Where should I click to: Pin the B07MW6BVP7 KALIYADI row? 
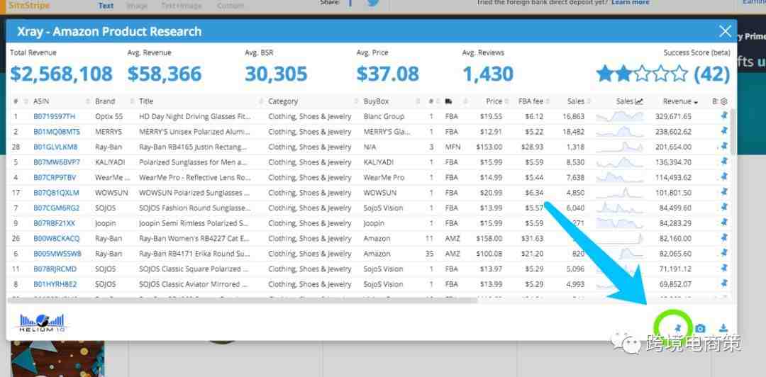724,161
